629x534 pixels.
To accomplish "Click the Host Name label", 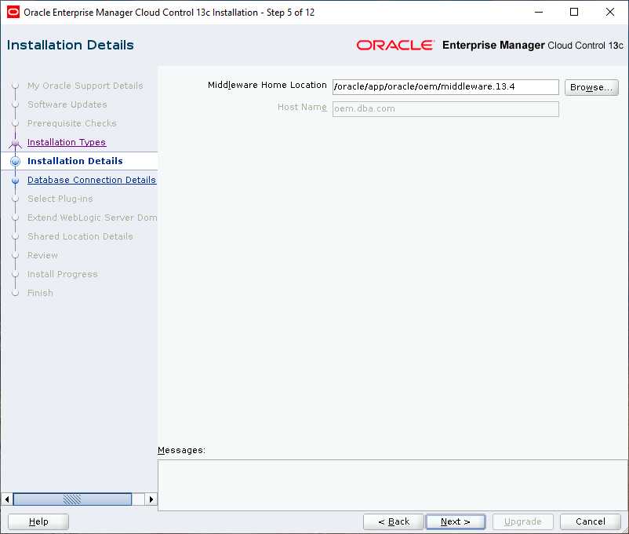I will click(302, 107).
